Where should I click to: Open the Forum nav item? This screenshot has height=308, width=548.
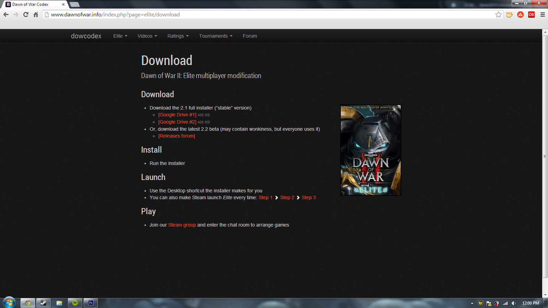coord(250,36)
